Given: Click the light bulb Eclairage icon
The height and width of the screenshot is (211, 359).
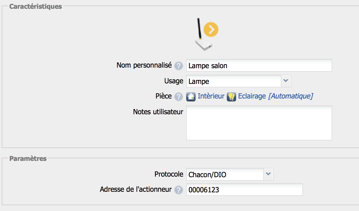Looking at the screenshot, I should [231, 96].
